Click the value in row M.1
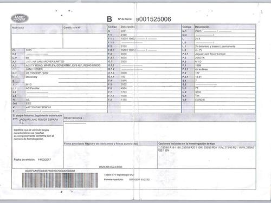 coord(213,31)
